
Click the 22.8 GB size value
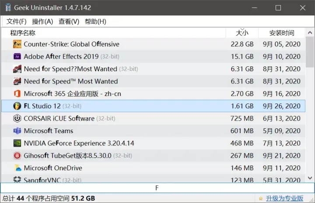click(242, 44)
